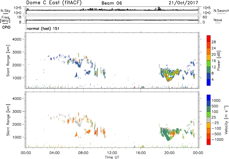Image resolution: width=229 pixels, height=159 pixels.
Task: Click the red top segment of Power colorbar
Action: click(x=209, y=38)
